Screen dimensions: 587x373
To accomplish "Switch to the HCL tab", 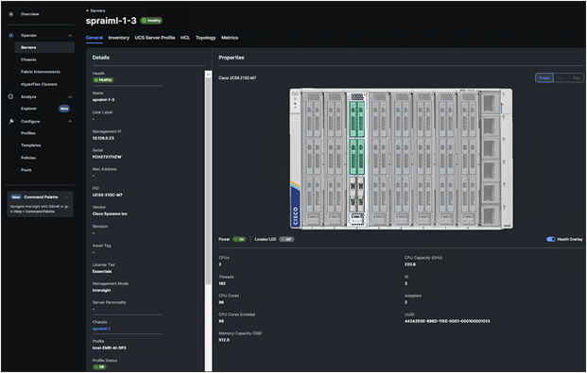I will [x=185, y=38].
